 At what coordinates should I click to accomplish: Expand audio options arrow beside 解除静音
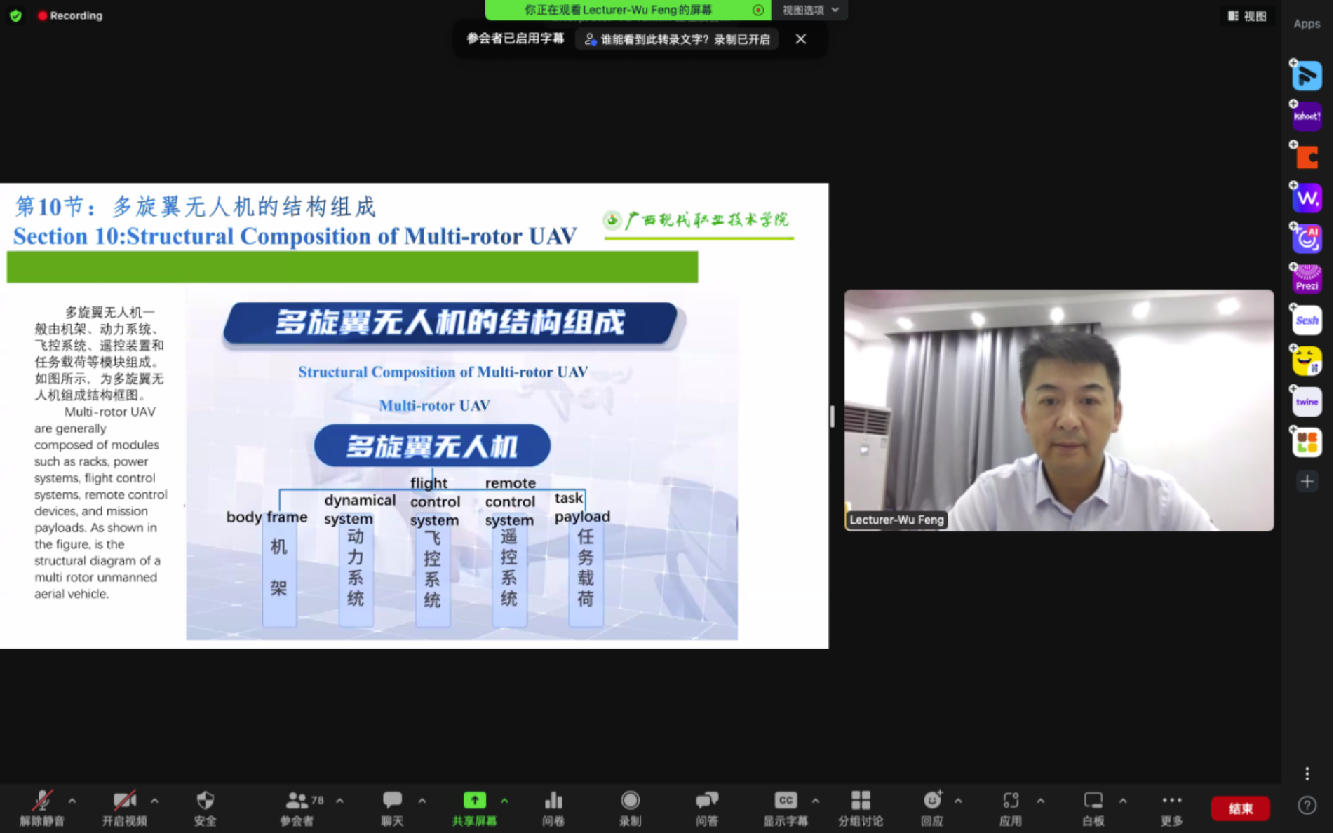pyautogui.click(x=72, y=801)
